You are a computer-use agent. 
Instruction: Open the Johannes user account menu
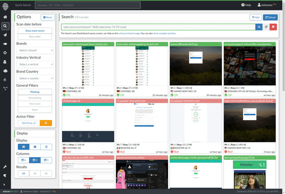coord(266,5)
